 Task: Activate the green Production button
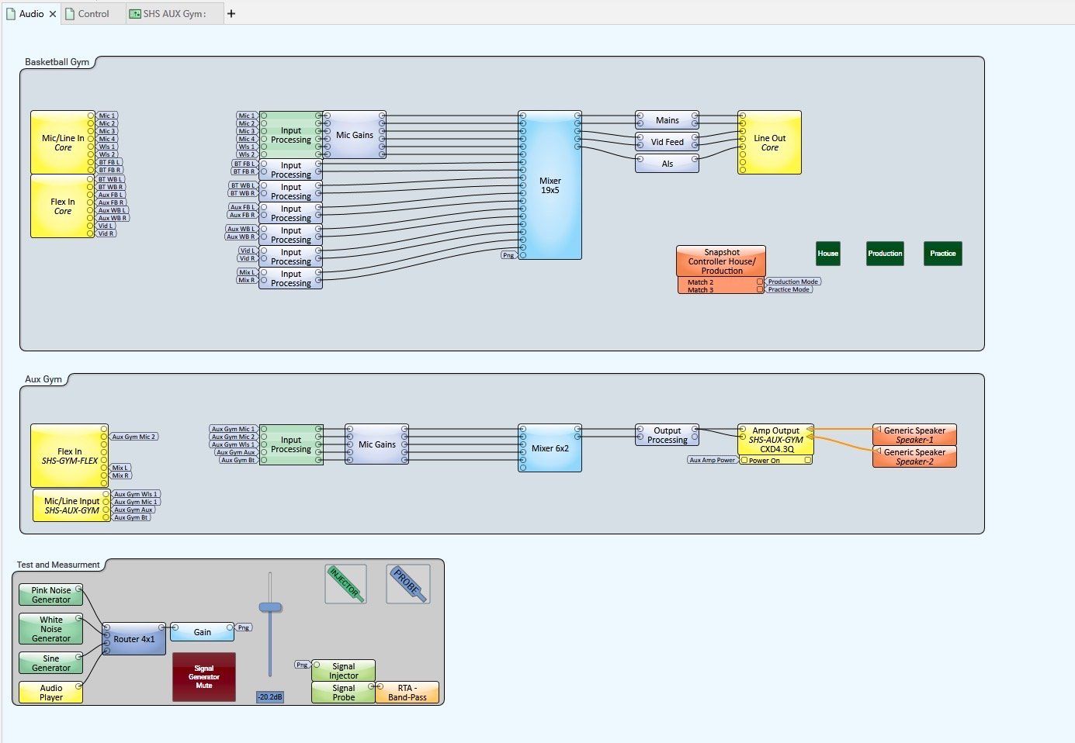click(885, 254)
